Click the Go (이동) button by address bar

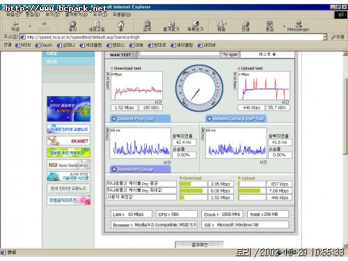point(338,37)
